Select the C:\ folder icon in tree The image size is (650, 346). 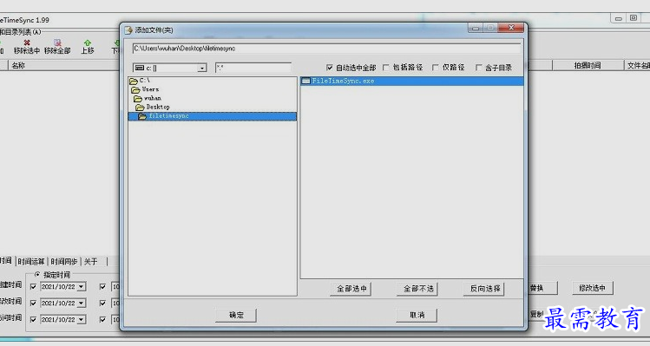pyautogui.click(x=134, y=81)
